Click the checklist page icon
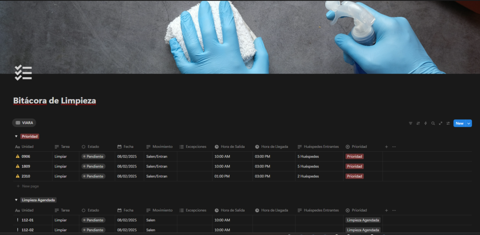 point(23,73)
